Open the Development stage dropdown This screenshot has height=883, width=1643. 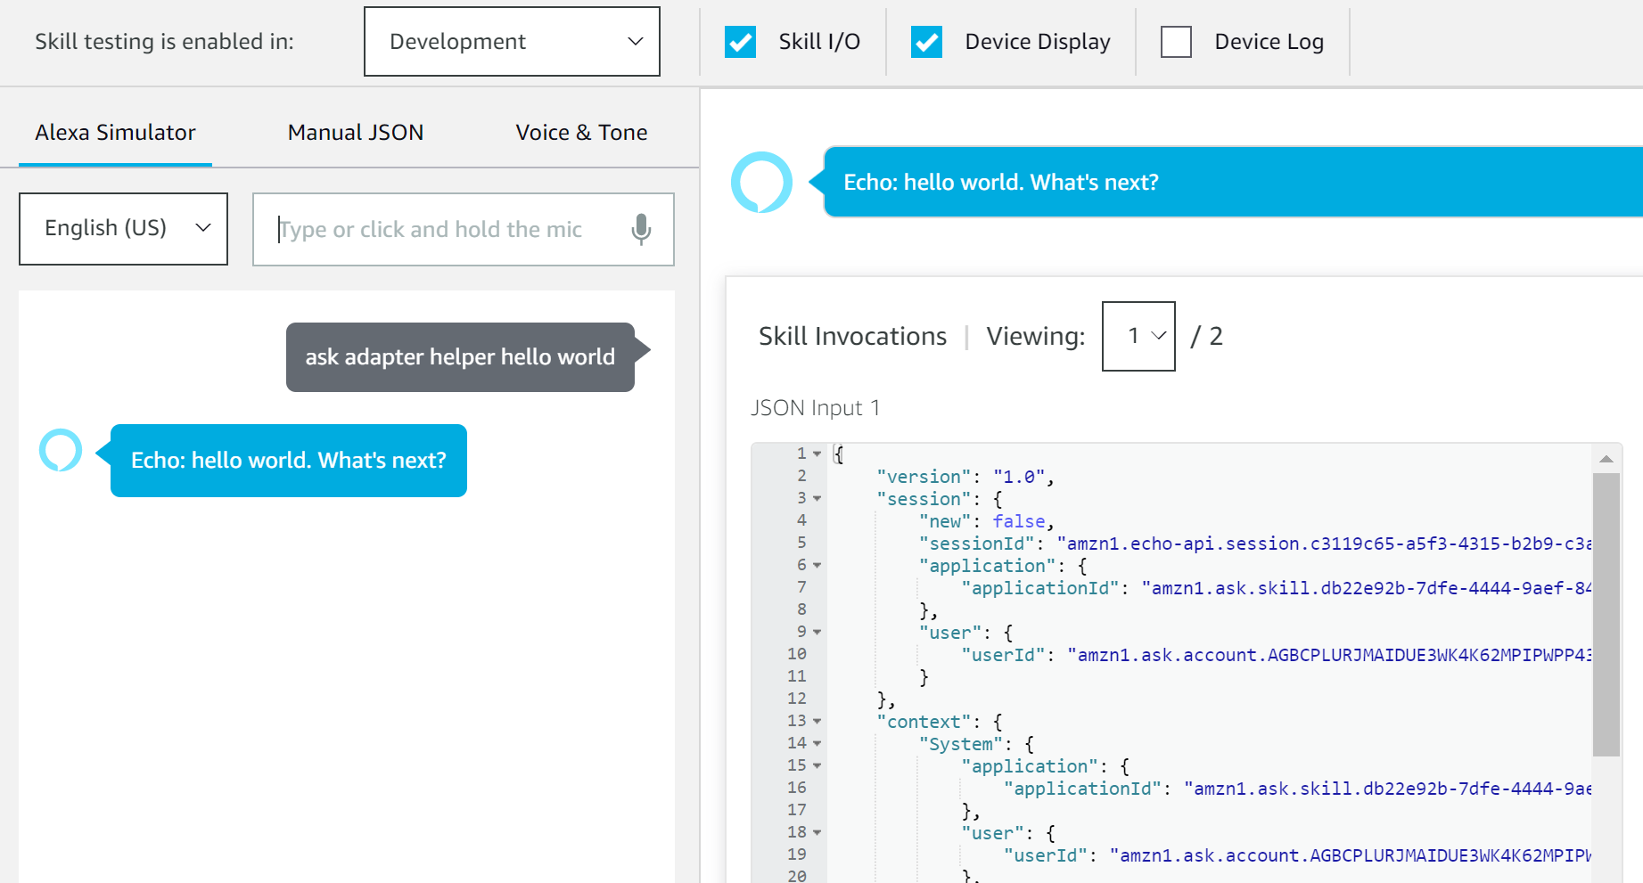coord(512,42)
